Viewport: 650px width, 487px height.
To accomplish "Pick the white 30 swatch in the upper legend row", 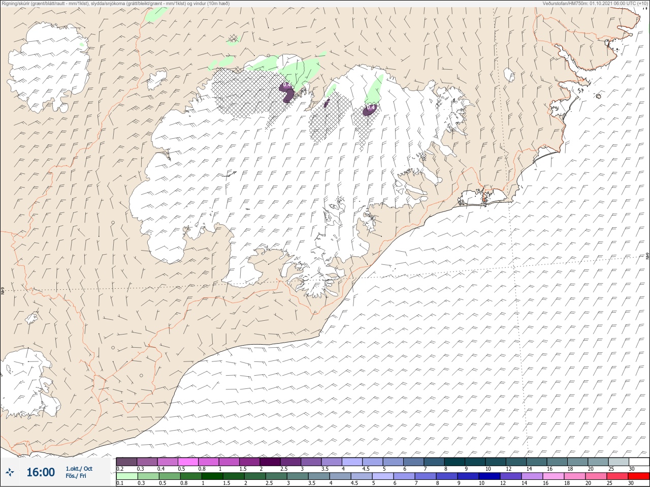I will [x=639, y=462].
